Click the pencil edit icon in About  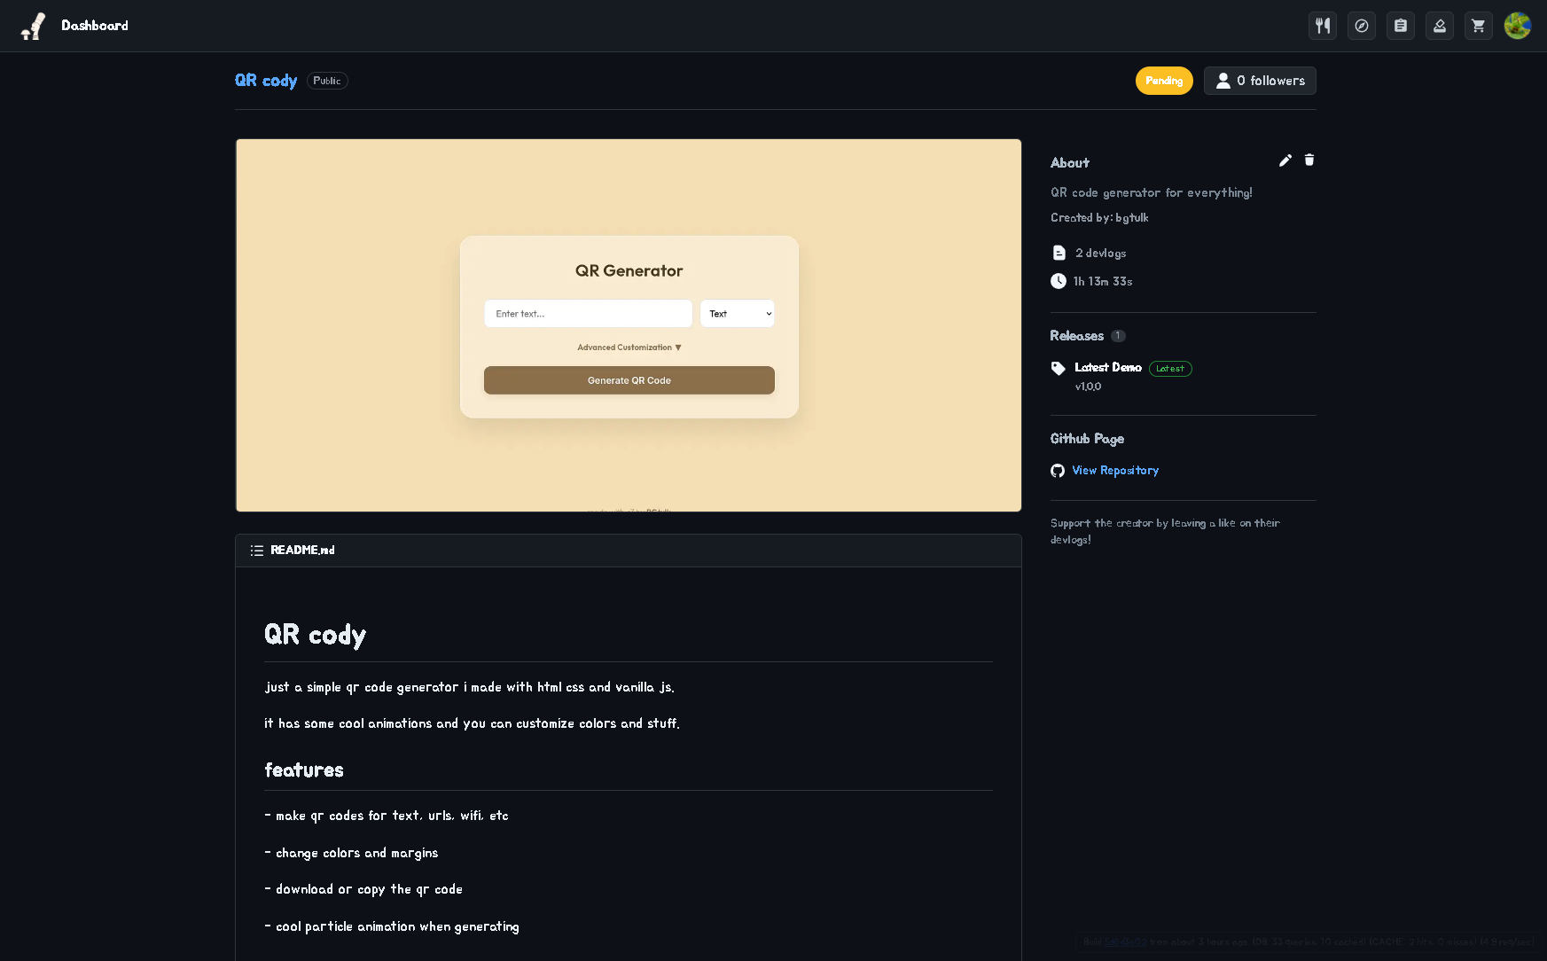[x=1285, y=160]
